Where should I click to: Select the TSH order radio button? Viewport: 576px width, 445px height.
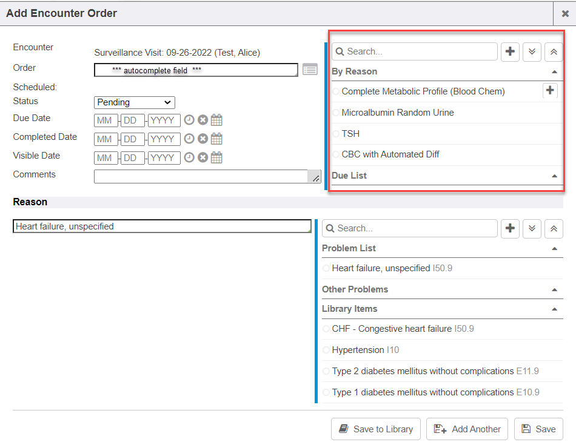[x=337, y=134]
